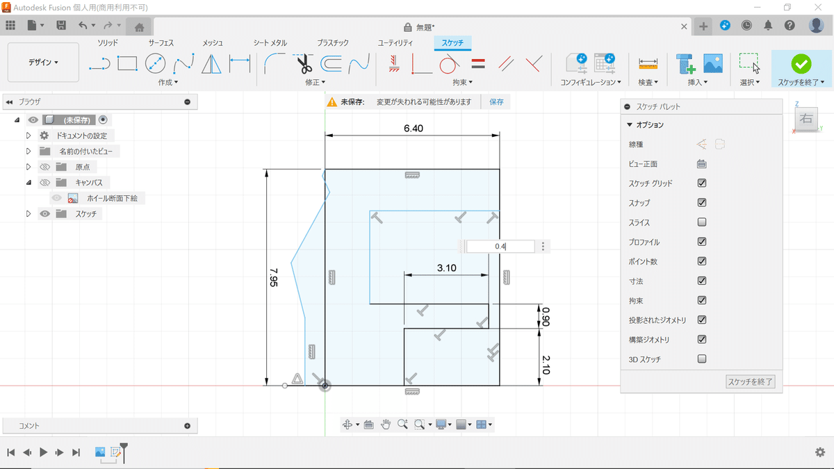Open the 挿入 dropdown menu
The image size is (834, 469).
pos(698,82)
